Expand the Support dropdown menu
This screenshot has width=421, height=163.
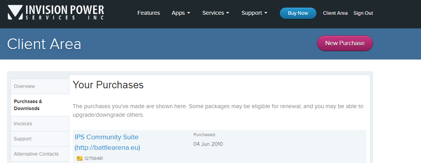coord(254,13)
